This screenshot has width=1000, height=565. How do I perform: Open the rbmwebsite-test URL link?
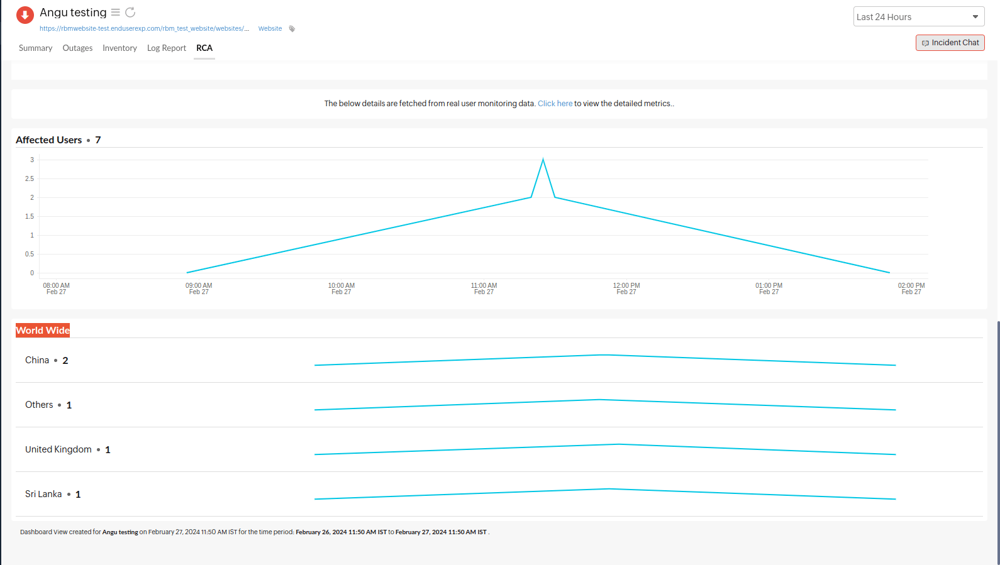[144, 29]
